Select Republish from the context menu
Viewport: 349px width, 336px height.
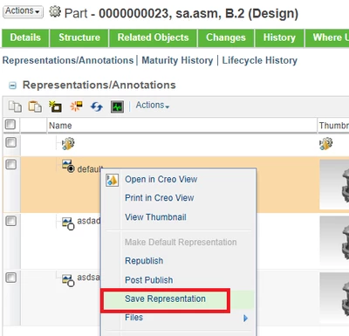pos(144,261)
